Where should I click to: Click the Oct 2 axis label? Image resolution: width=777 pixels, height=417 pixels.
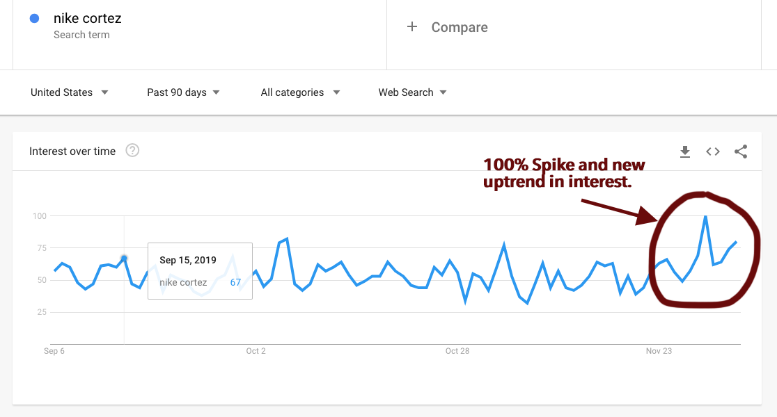pos(256,351)
